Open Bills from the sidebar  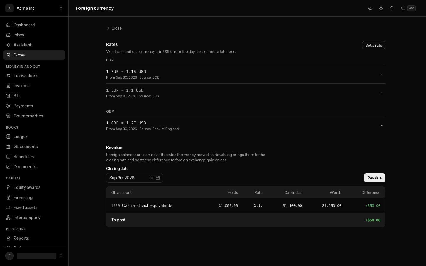(x=34, y=96)
